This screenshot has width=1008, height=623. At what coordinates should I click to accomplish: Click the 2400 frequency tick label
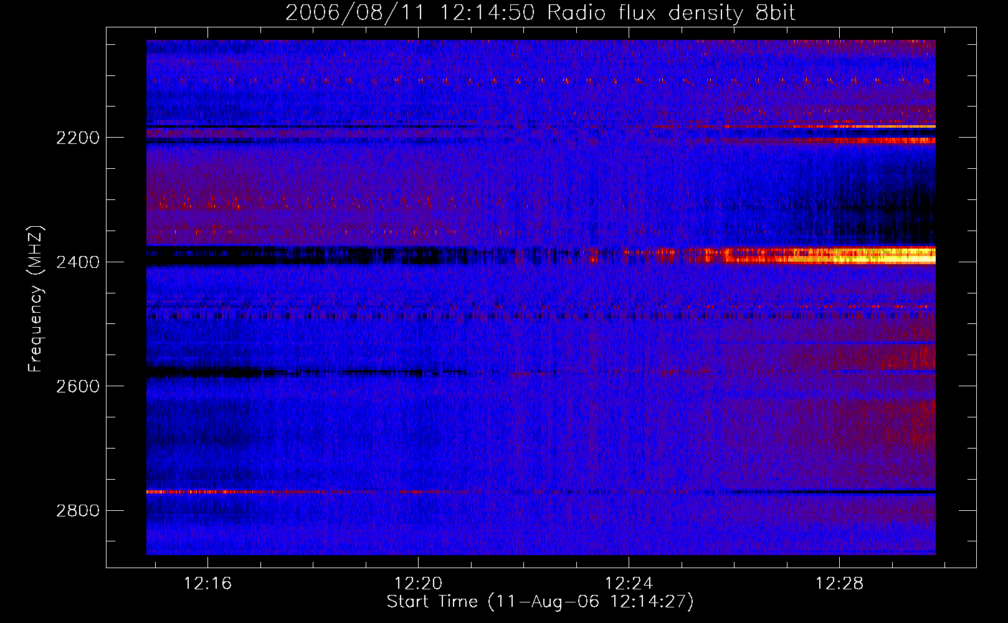(x=78, y=262)
